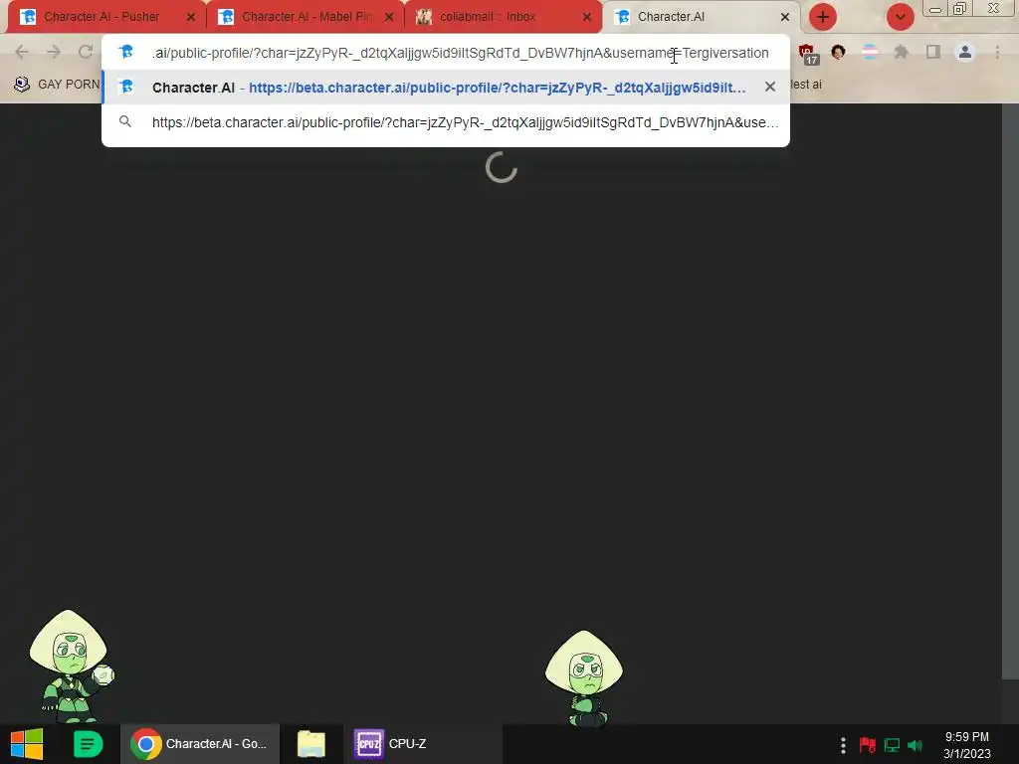Open the first bookmark in the bookmarks bar
1019x764 pixels.
pos(57,84)
